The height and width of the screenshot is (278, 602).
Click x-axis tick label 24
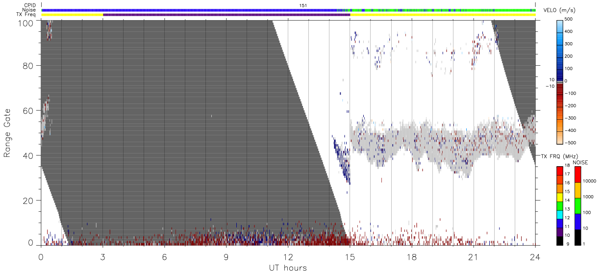click(x=535, y=257)
